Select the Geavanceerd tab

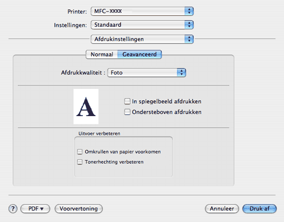point(140,54)
